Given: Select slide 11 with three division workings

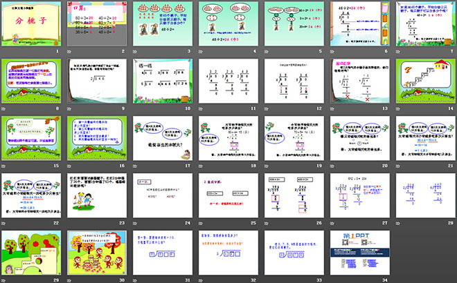Looking at the screenshot, I should tap(228, 81).
